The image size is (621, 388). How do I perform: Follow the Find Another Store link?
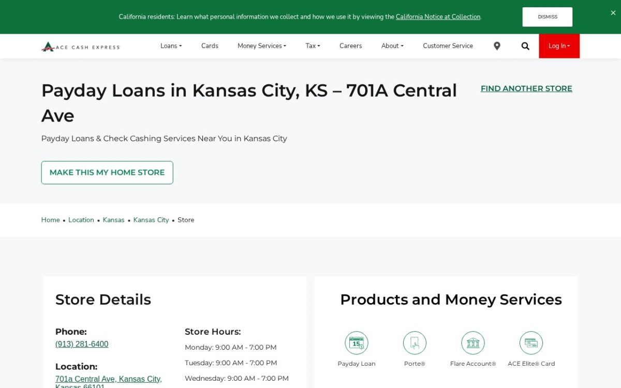pos(526,88)
